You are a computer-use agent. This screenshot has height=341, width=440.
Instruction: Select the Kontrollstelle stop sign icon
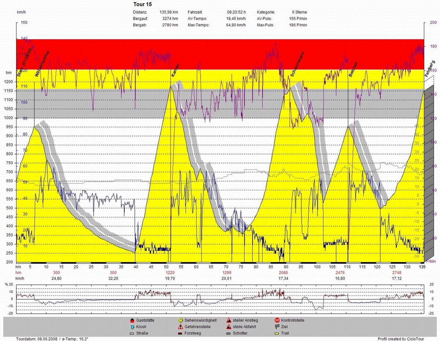[x=277, y=320]
